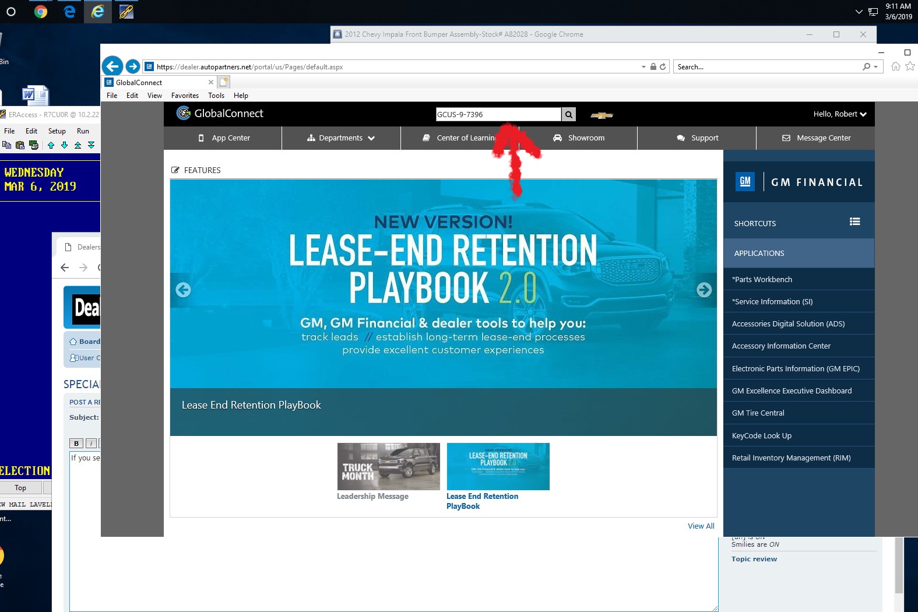Click ERAccess paste toolbar icon
Screen dimensions: 918x612
click(20, 145)
